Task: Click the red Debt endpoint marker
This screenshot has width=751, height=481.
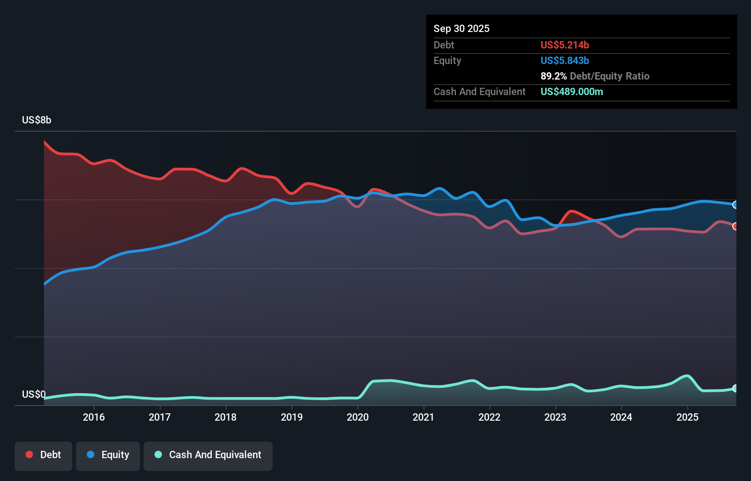Action: [x=735, y=226]
